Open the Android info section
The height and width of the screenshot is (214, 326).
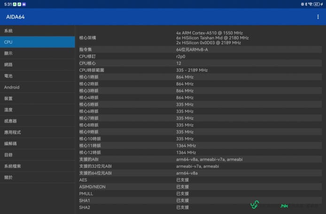(x=37, y=87)
